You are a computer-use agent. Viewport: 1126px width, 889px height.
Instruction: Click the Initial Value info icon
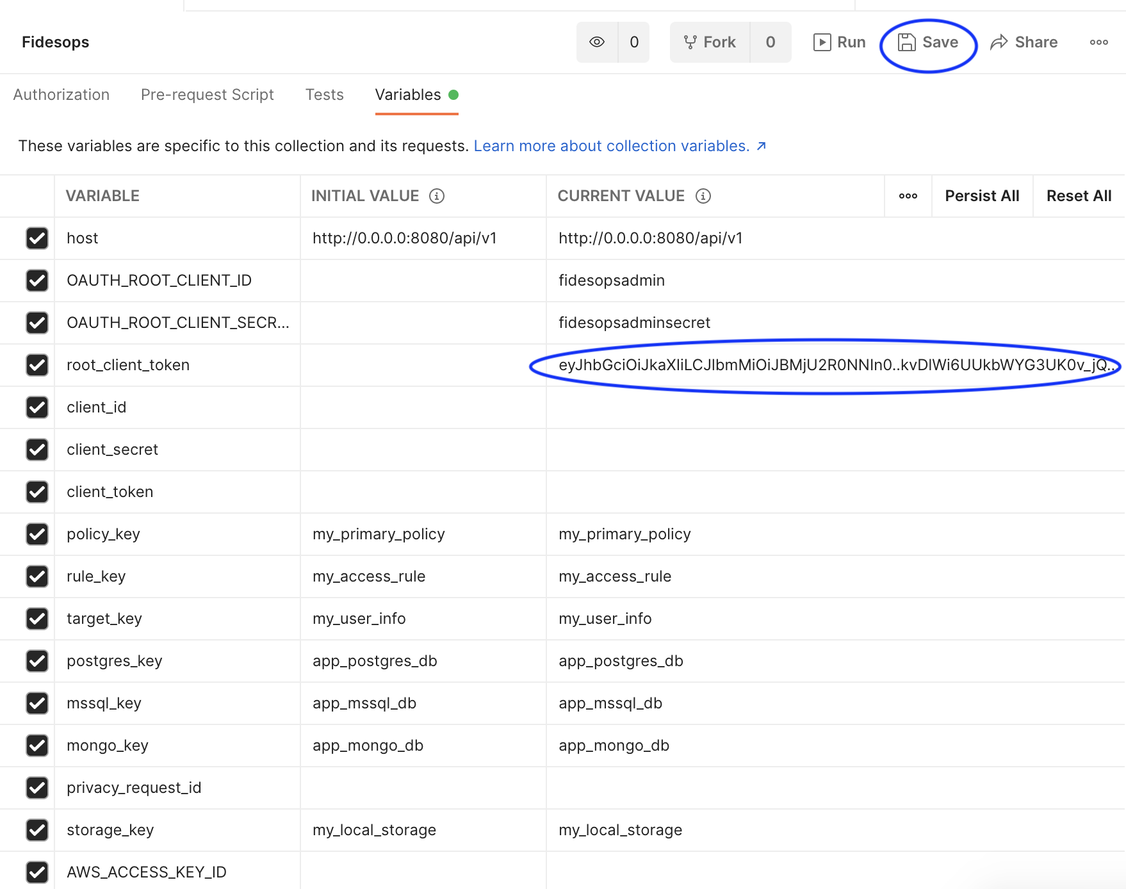pos(437,196)
